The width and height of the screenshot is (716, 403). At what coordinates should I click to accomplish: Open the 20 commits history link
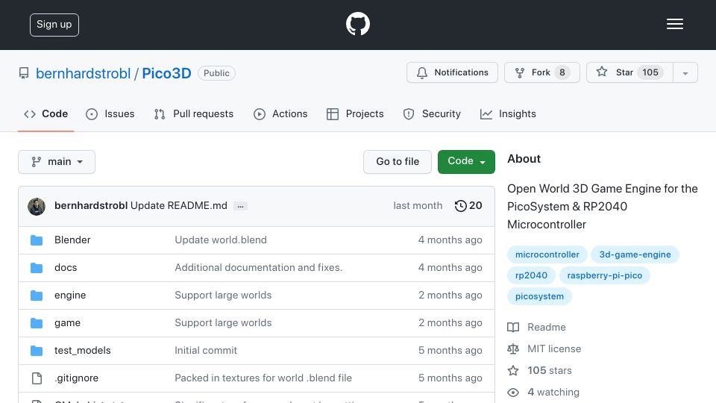[468, 206]
